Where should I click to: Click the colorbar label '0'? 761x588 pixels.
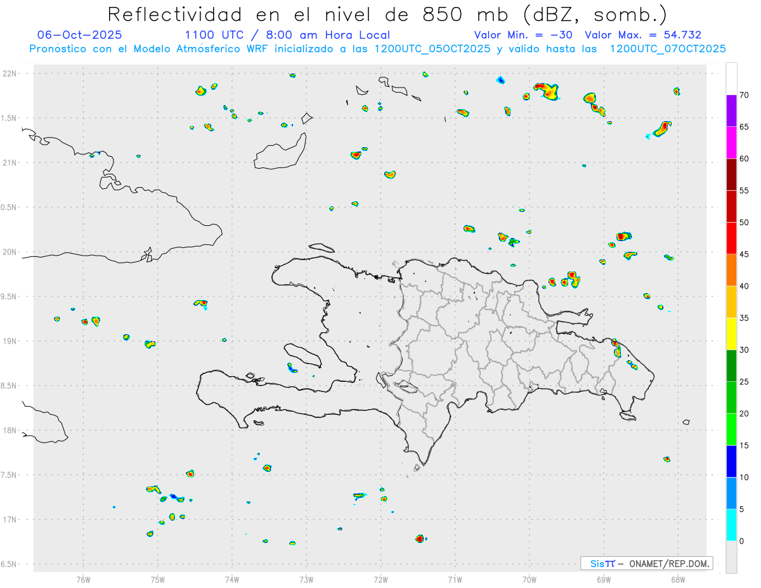pyautogui.click(x=741, y=541)
